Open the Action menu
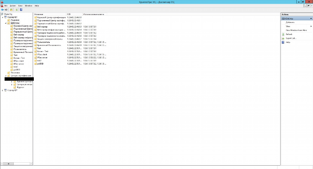Screen dimensions: 313x169 (13, 6)
